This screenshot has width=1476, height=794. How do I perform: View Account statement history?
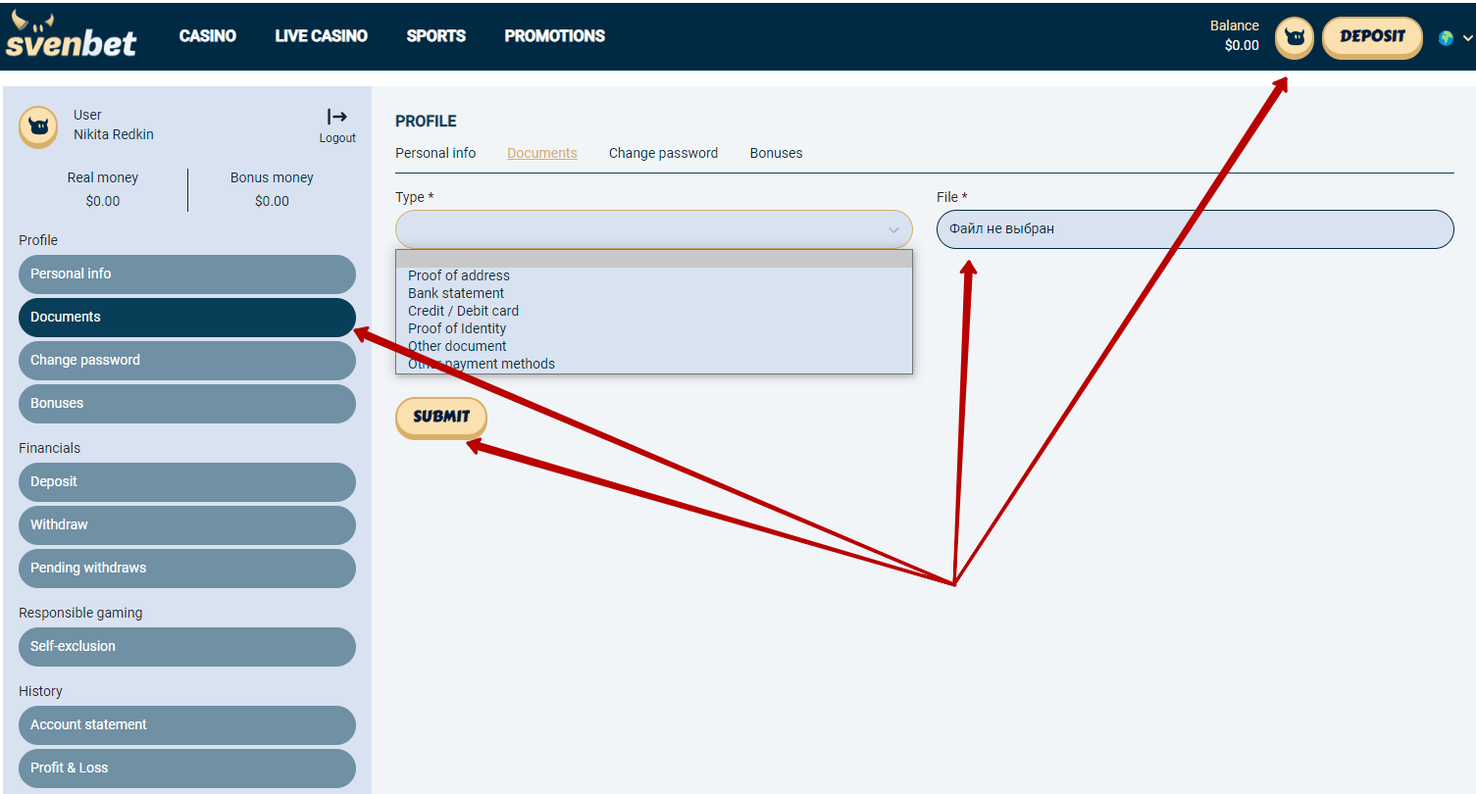click(x=187, y=725)
